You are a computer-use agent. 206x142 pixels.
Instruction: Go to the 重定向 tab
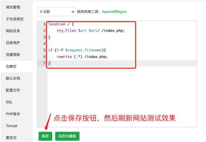pyautogui.click(x=11, y=138)
